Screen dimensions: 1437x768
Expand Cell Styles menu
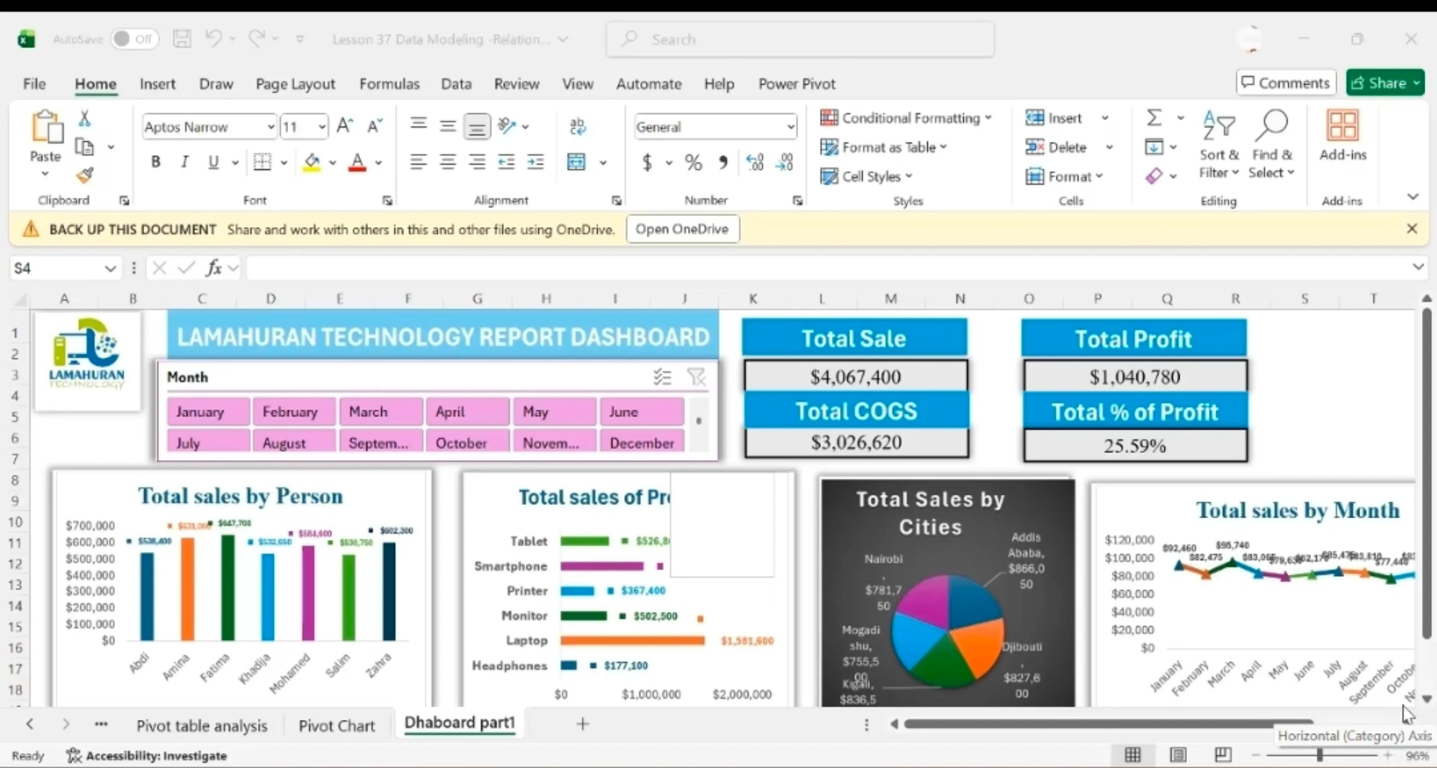tap(866, 176)
